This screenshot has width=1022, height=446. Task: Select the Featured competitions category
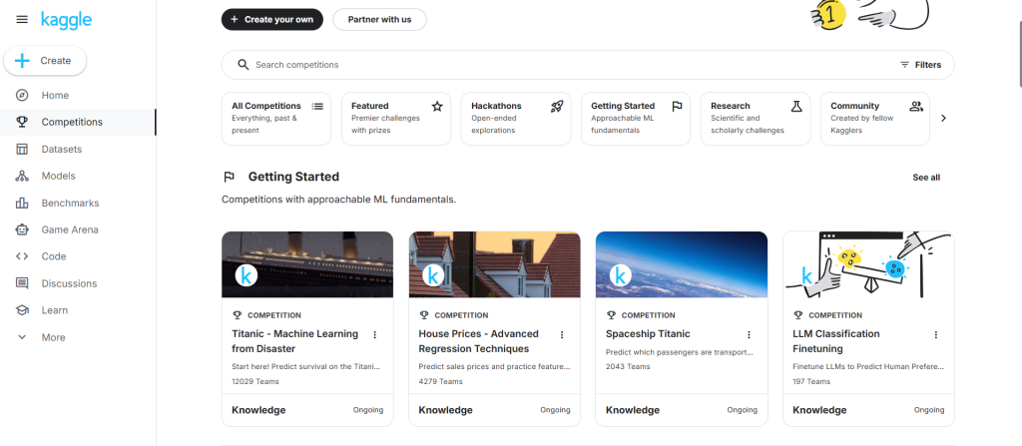coord(395,118)
